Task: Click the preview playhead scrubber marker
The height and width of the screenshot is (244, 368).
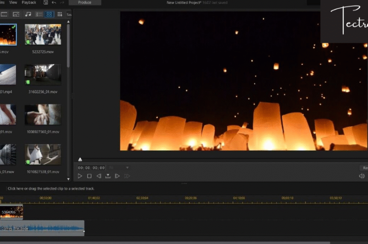Action: [x=80, y=160]
